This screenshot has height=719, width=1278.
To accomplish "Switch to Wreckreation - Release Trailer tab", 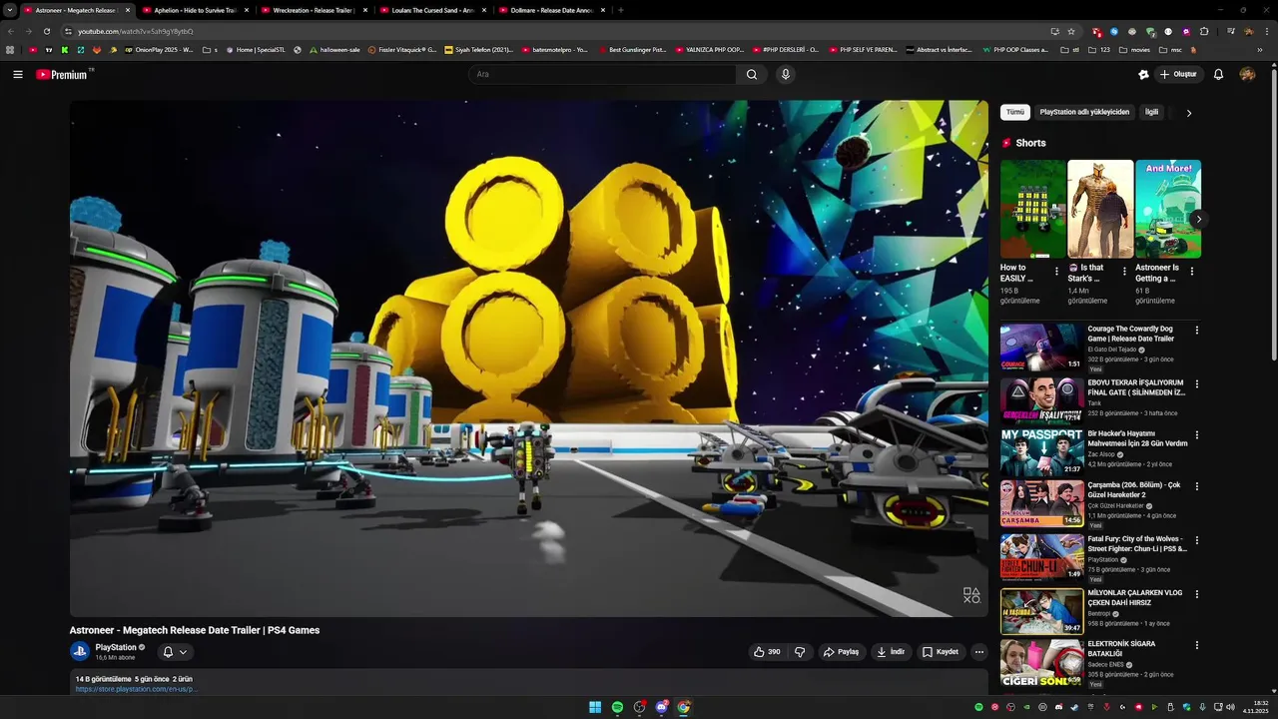I will (314, 10).
